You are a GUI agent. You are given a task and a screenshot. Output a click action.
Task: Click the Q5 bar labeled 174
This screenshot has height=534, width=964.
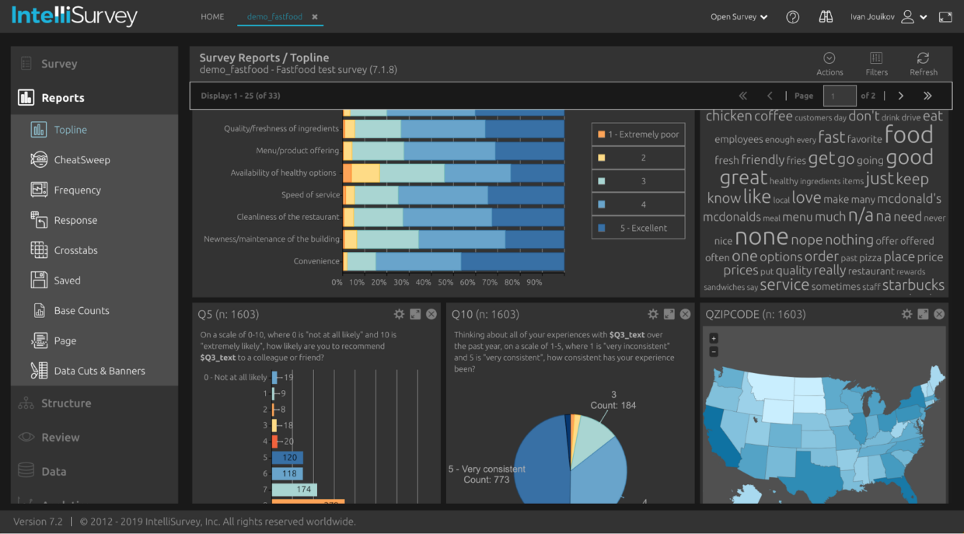[294, 490]
